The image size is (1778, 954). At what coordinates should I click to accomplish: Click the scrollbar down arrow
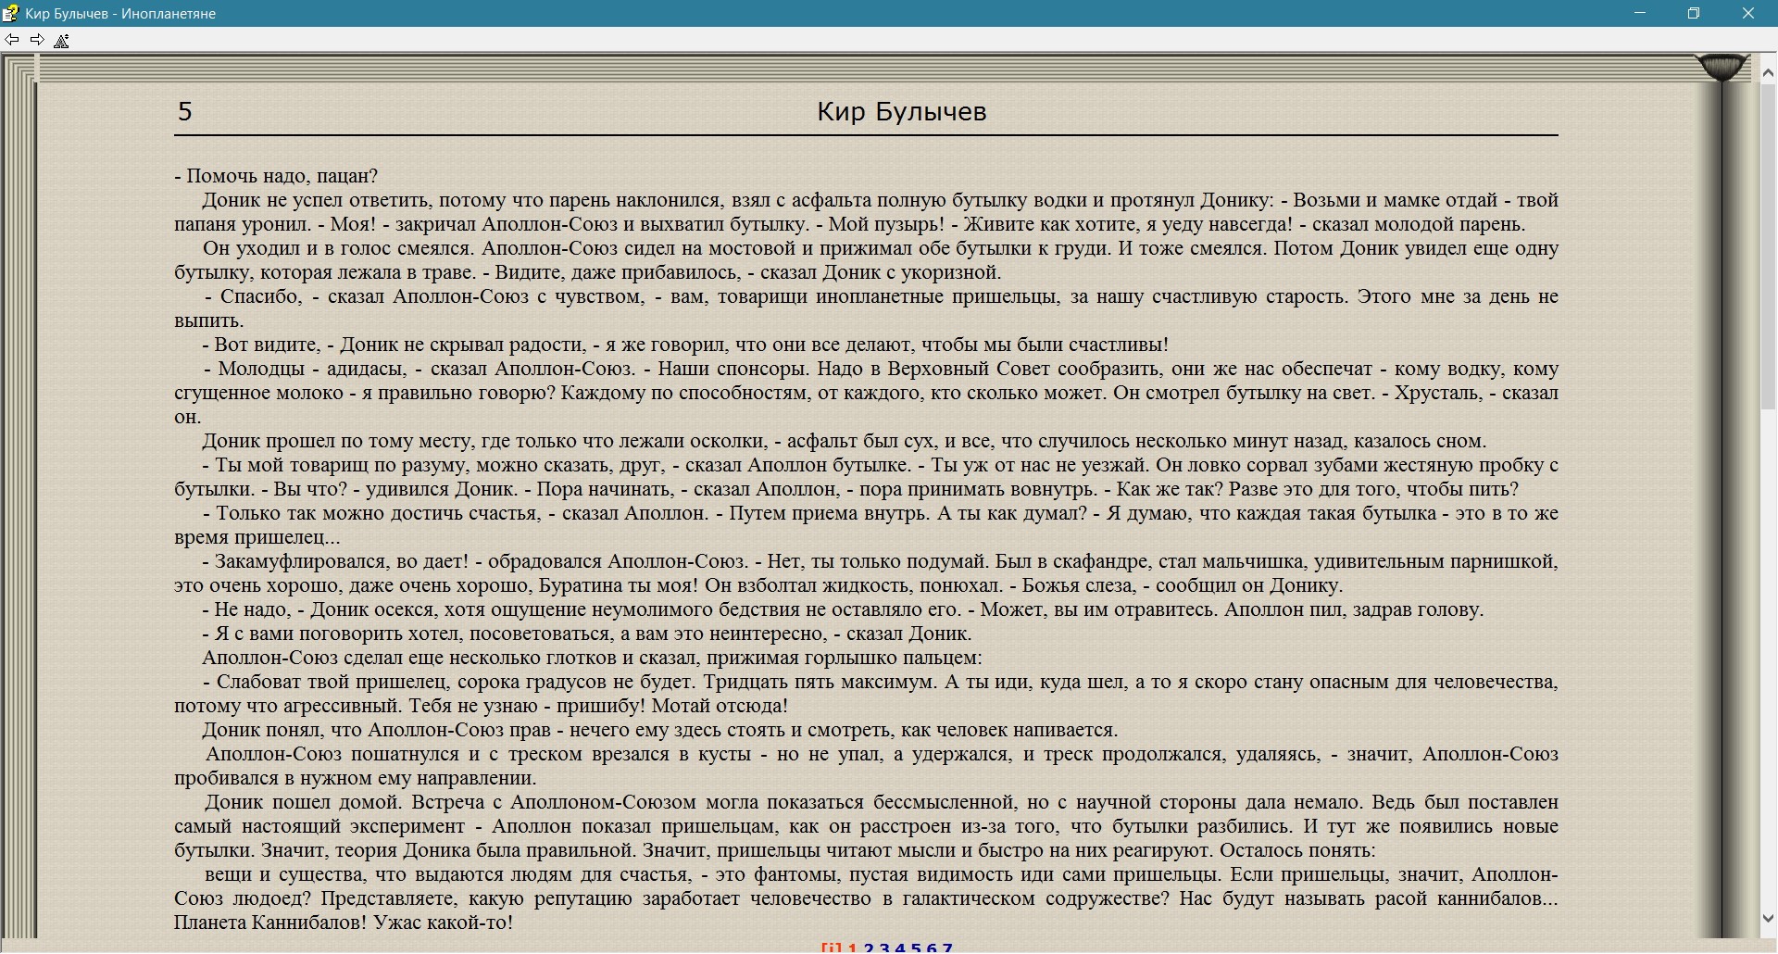tap(1768, 919)
